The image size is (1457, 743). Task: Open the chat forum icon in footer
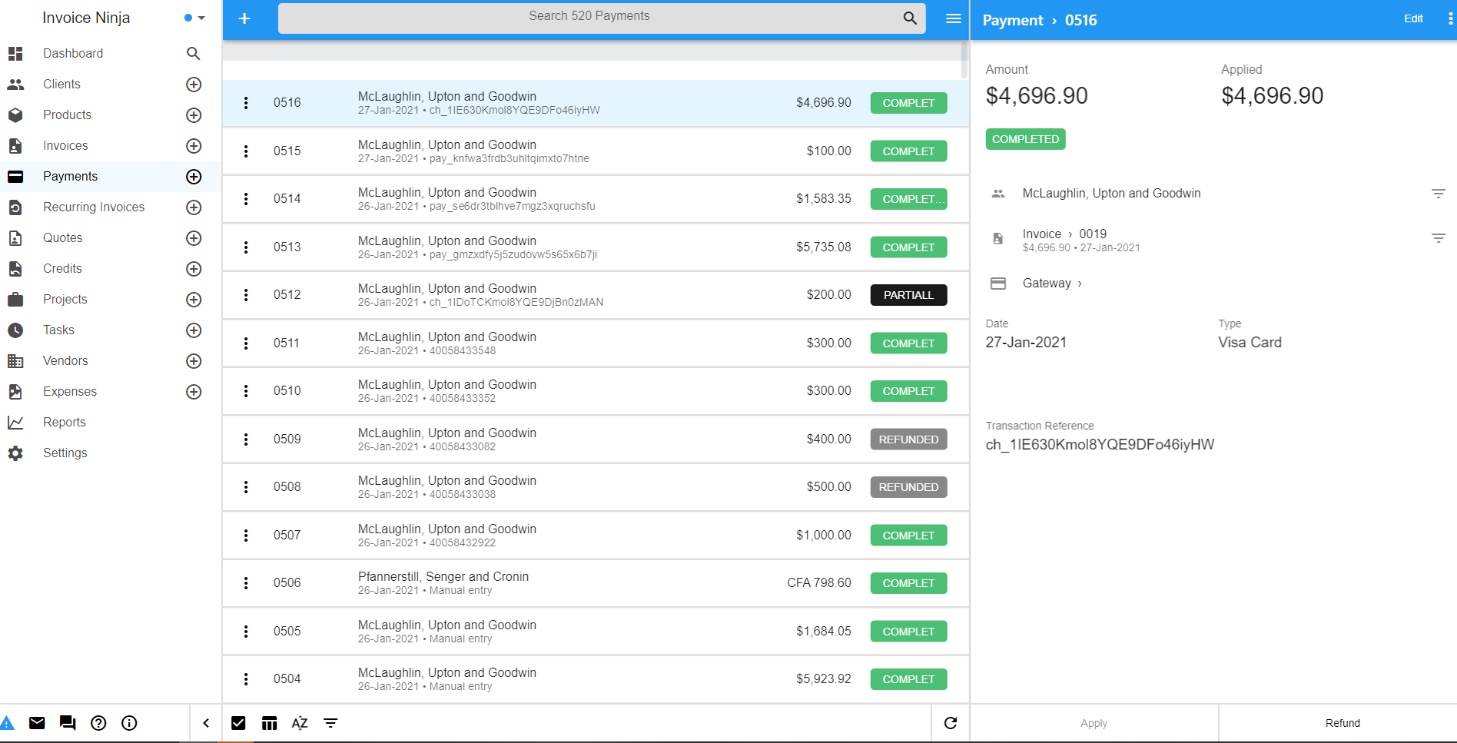[x=68, y=723]
